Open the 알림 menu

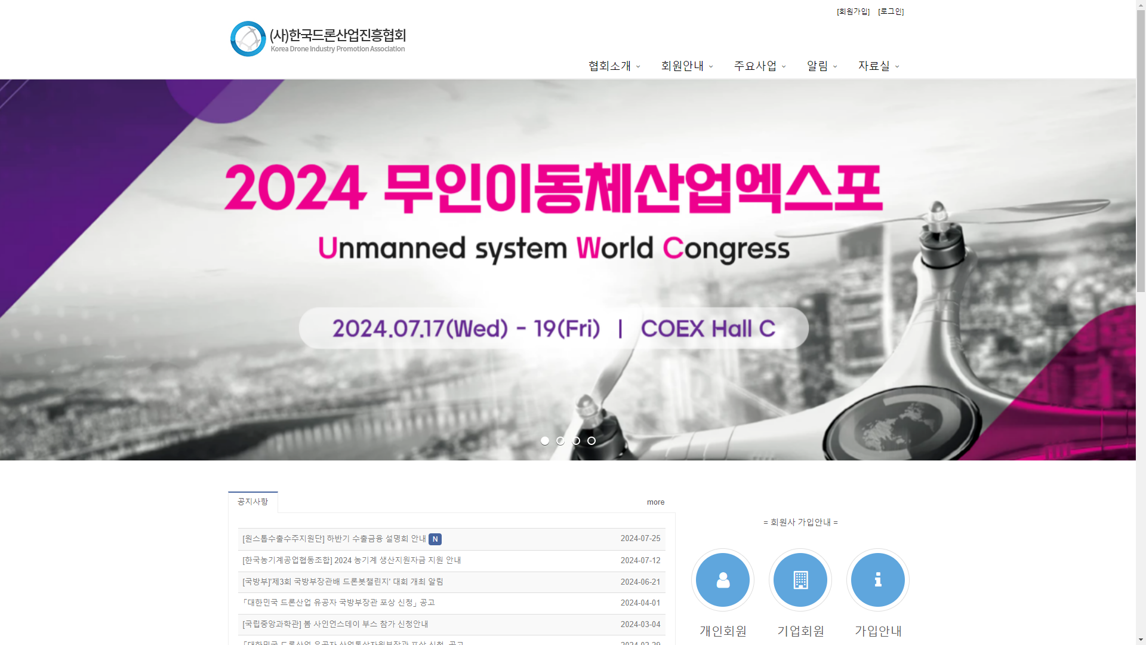pyautogui.click(x=821, y=66)
